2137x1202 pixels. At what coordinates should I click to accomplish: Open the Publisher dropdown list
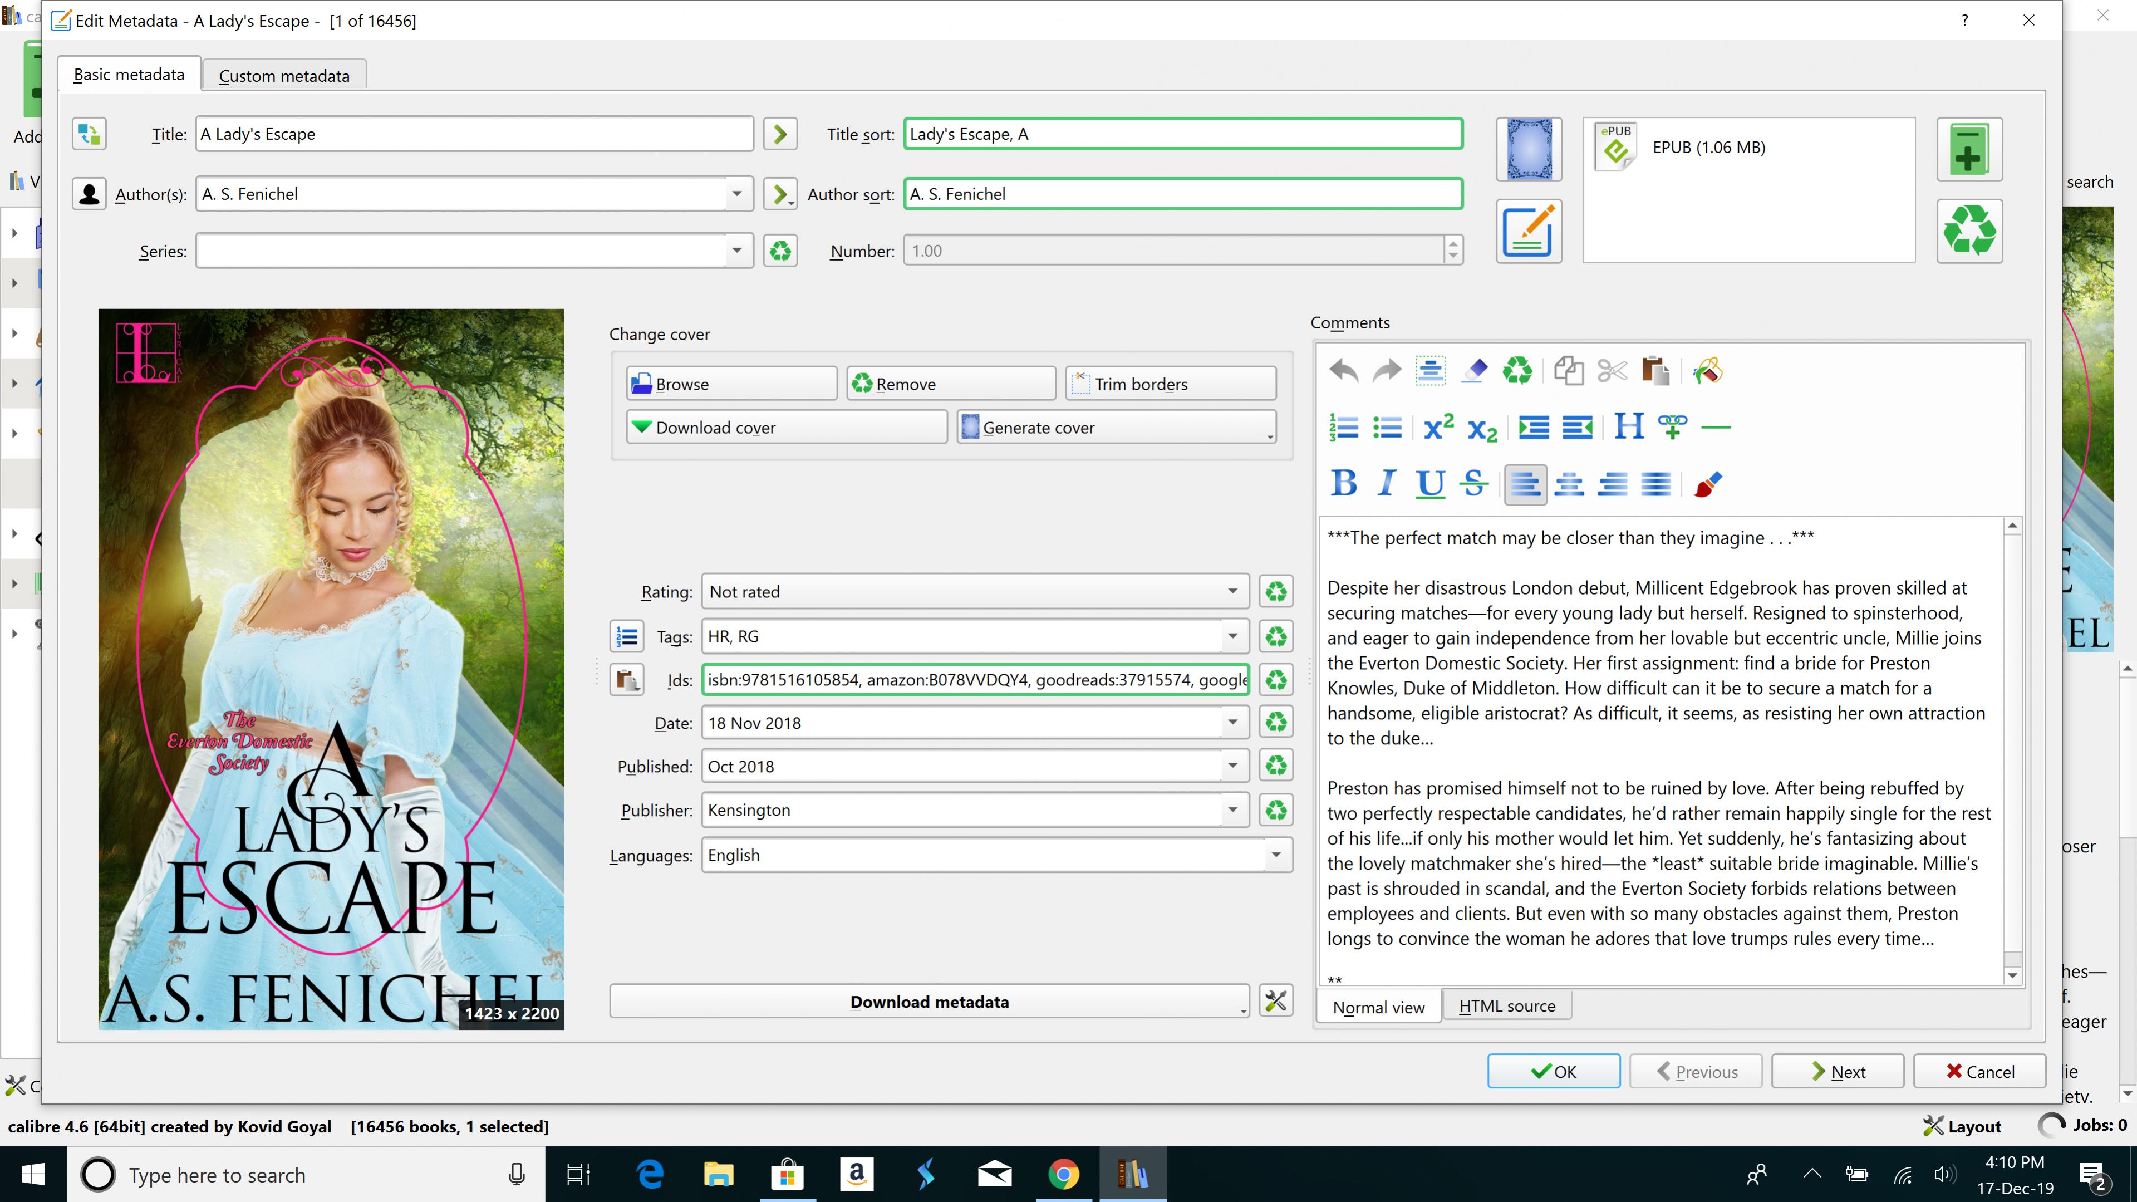(x=1232, y=809)
